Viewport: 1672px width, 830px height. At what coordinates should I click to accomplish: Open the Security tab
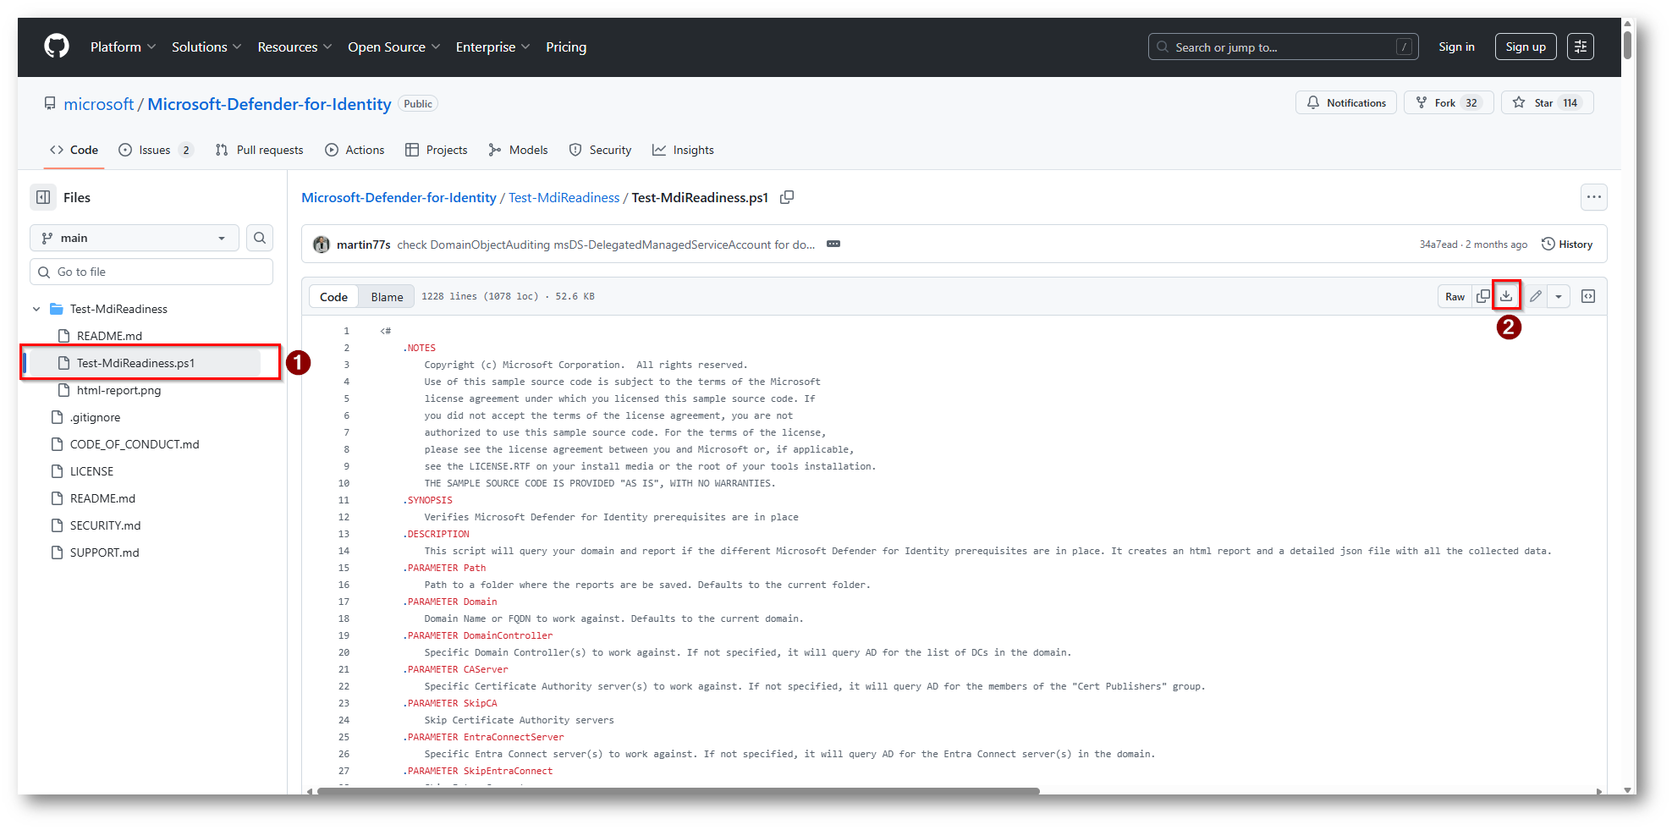tap(601, 150)
